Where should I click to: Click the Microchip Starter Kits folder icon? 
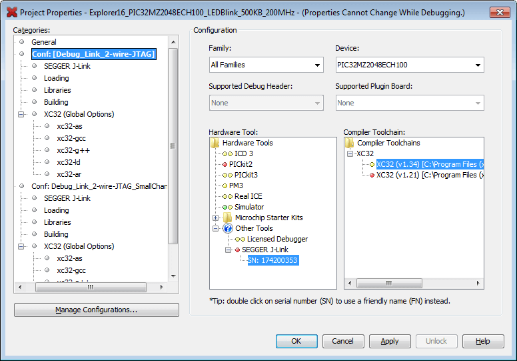227,218
